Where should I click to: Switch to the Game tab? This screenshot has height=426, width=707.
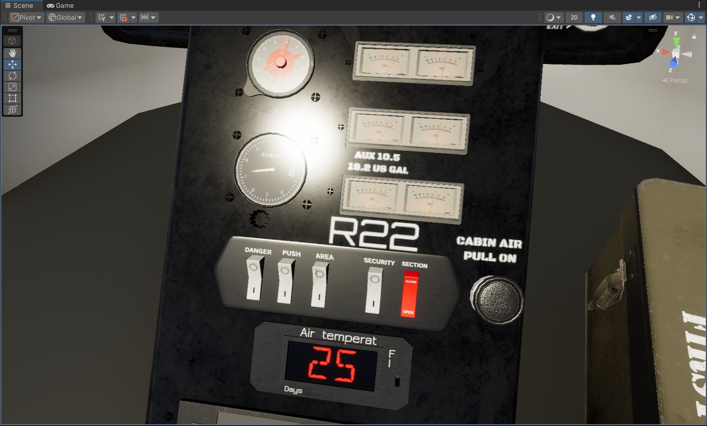(x=61, y=6)
